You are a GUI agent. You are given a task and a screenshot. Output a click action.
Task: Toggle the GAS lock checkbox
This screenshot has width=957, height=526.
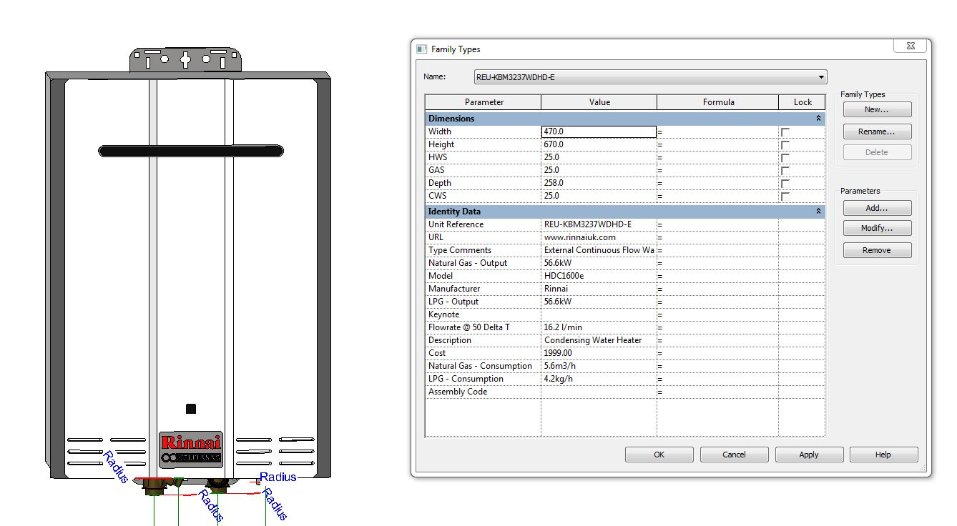(785, 171)
